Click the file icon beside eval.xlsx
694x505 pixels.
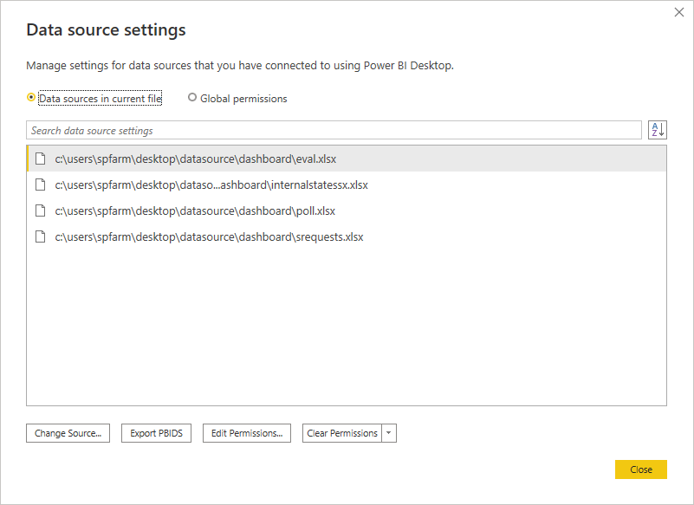pyautogui.click(x=40, y=159)
